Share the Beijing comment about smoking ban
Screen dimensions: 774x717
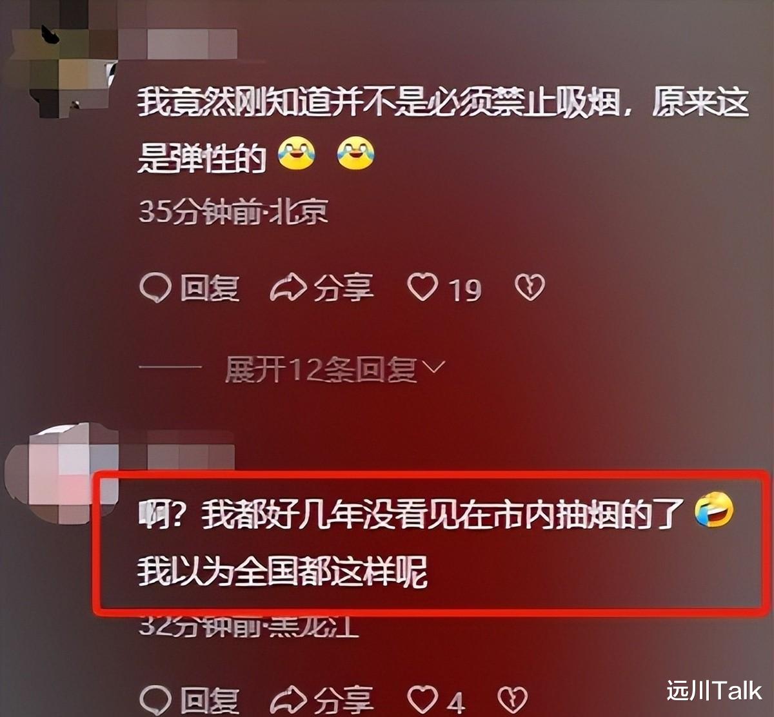click(x=321, y=289)
